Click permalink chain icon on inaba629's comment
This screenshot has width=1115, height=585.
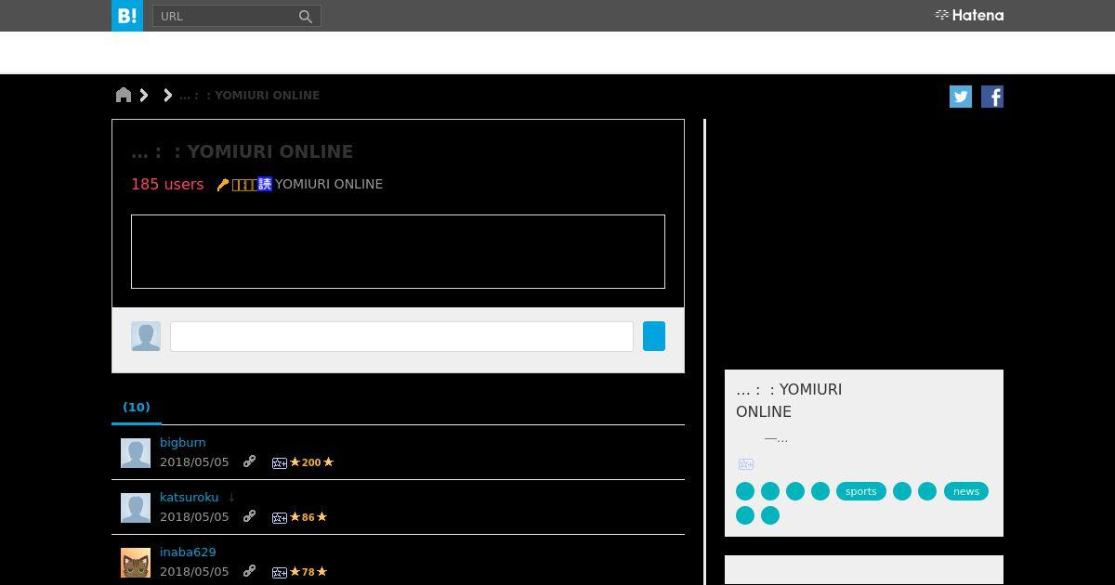249,571
